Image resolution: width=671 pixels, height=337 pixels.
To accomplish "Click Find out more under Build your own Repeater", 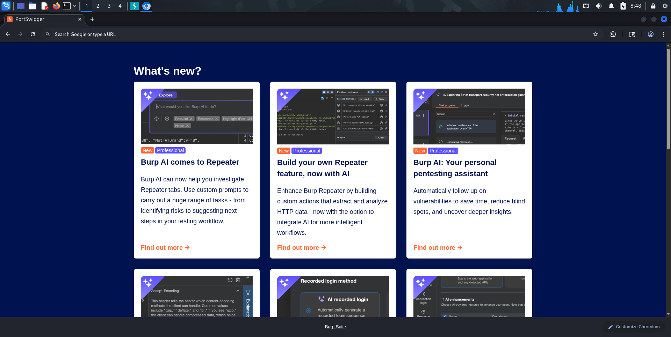I will [x=302, y=248].
